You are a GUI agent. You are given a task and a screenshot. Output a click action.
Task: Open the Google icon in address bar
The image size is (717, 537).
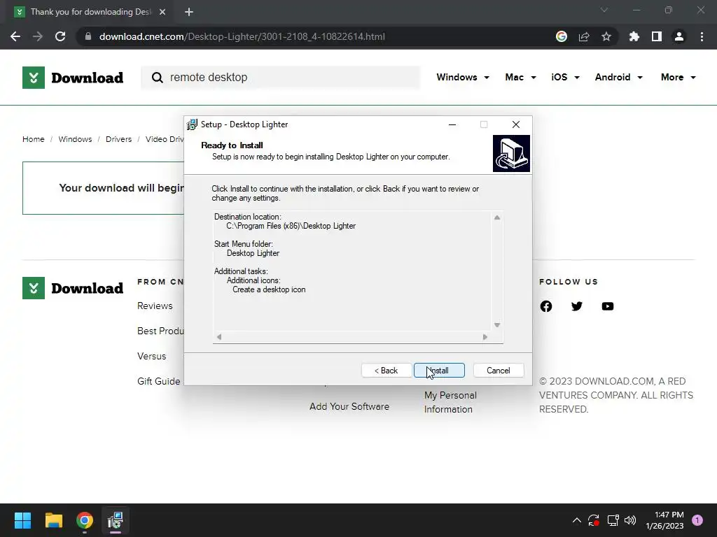click(562, 36)
